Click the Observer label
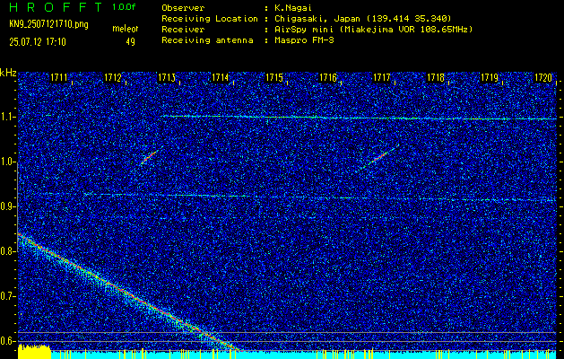The height and width of the screenshot is (359, 564). pos(183,7)
